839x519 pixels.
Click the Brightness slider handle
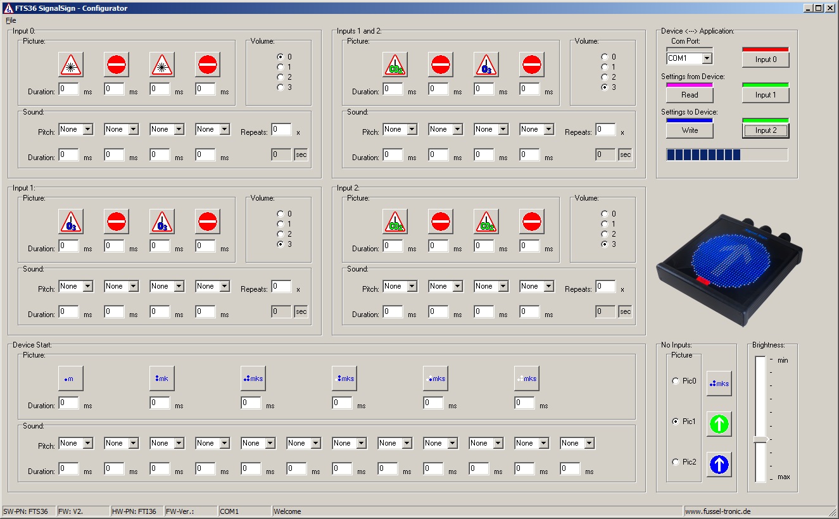(x=760, y=439)
